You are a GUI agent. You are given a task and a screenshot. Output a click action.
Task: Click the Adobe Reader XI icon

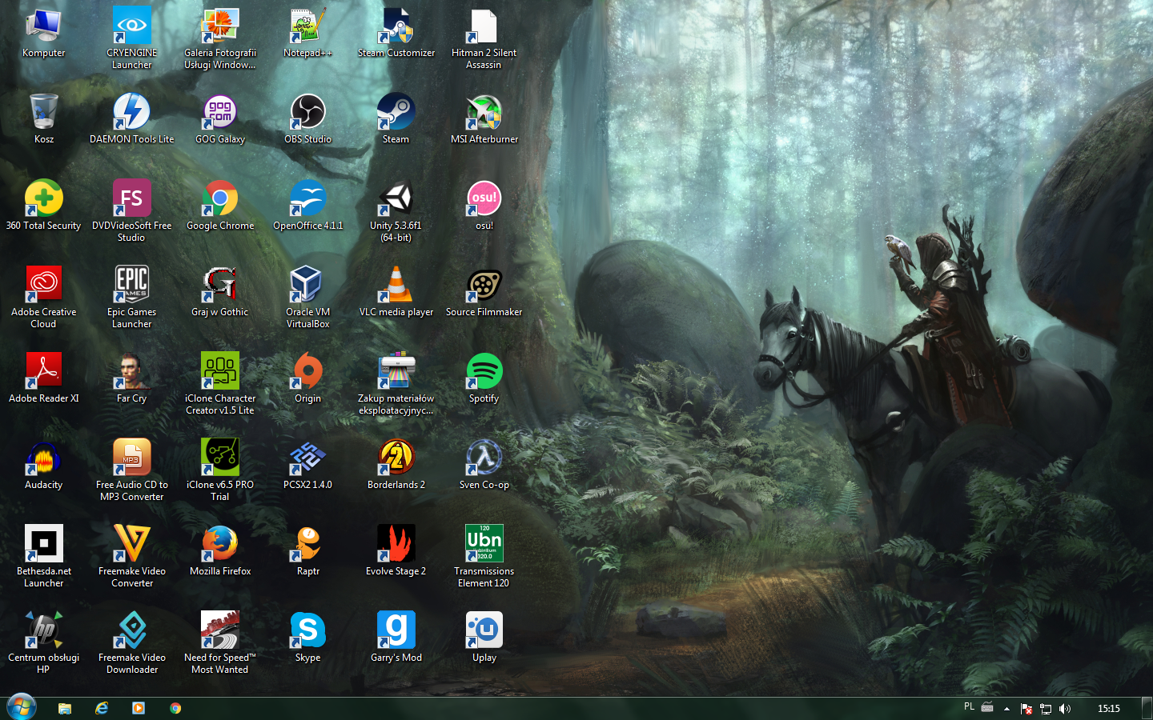tap(43, 378)
